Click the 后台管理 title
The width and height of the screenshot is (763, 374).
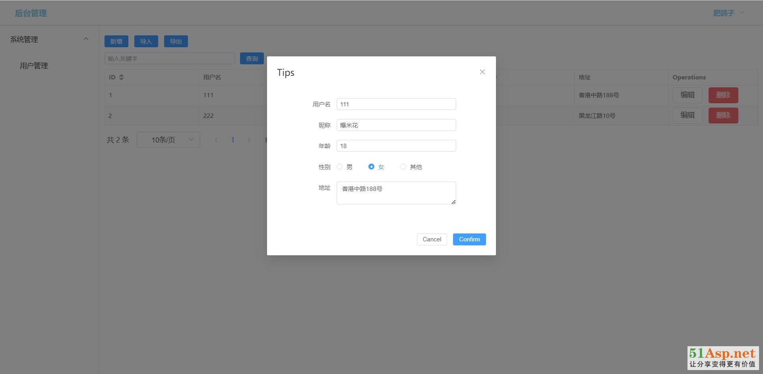(31, 13)
